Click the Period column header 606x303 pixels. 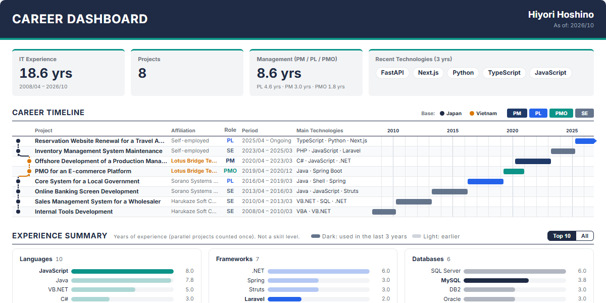250,131
